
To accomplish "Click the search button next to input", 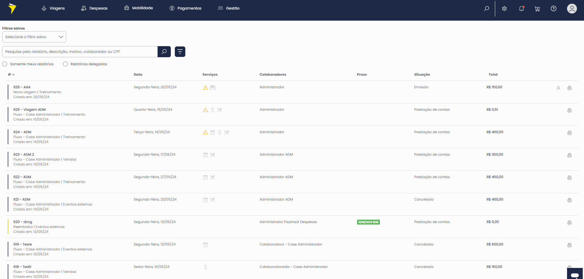I will click(x=164, y=52).
